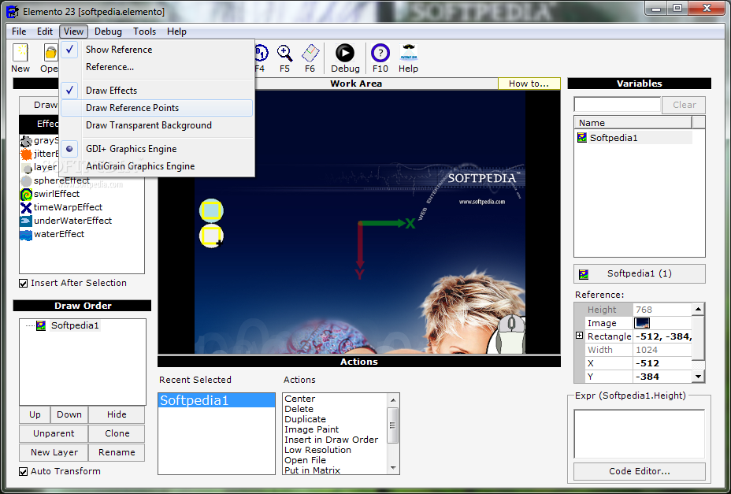Click the New toolbar icon
The image size is (731, 494).
click(20, 53)
